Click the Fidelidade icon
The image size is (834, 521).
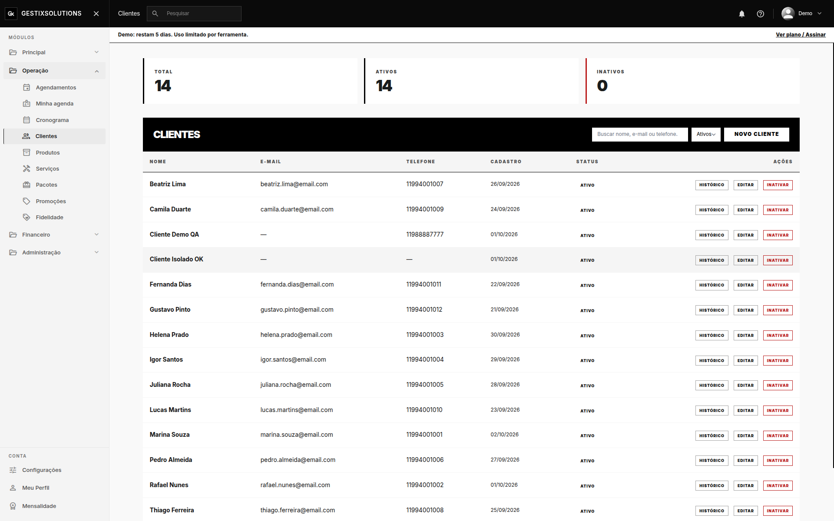(x=26, y=217)
